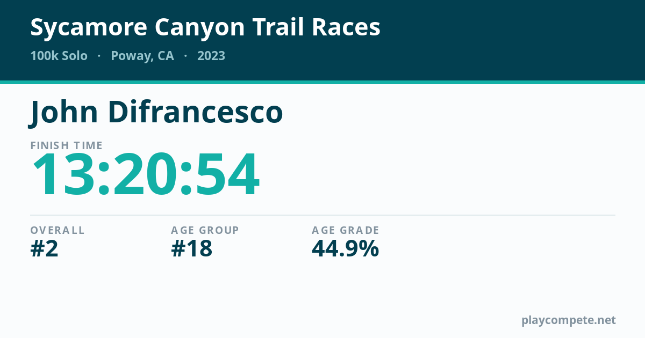Viewport: 645px width, 338px height.
Task: Click the 2023 year label
Action: click(x=211, y=56)
